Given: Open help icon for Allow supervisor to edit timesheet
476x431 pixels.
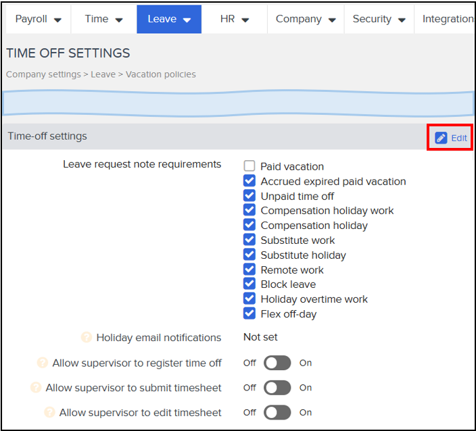Looking at the screenshot, I should (49, 412).
